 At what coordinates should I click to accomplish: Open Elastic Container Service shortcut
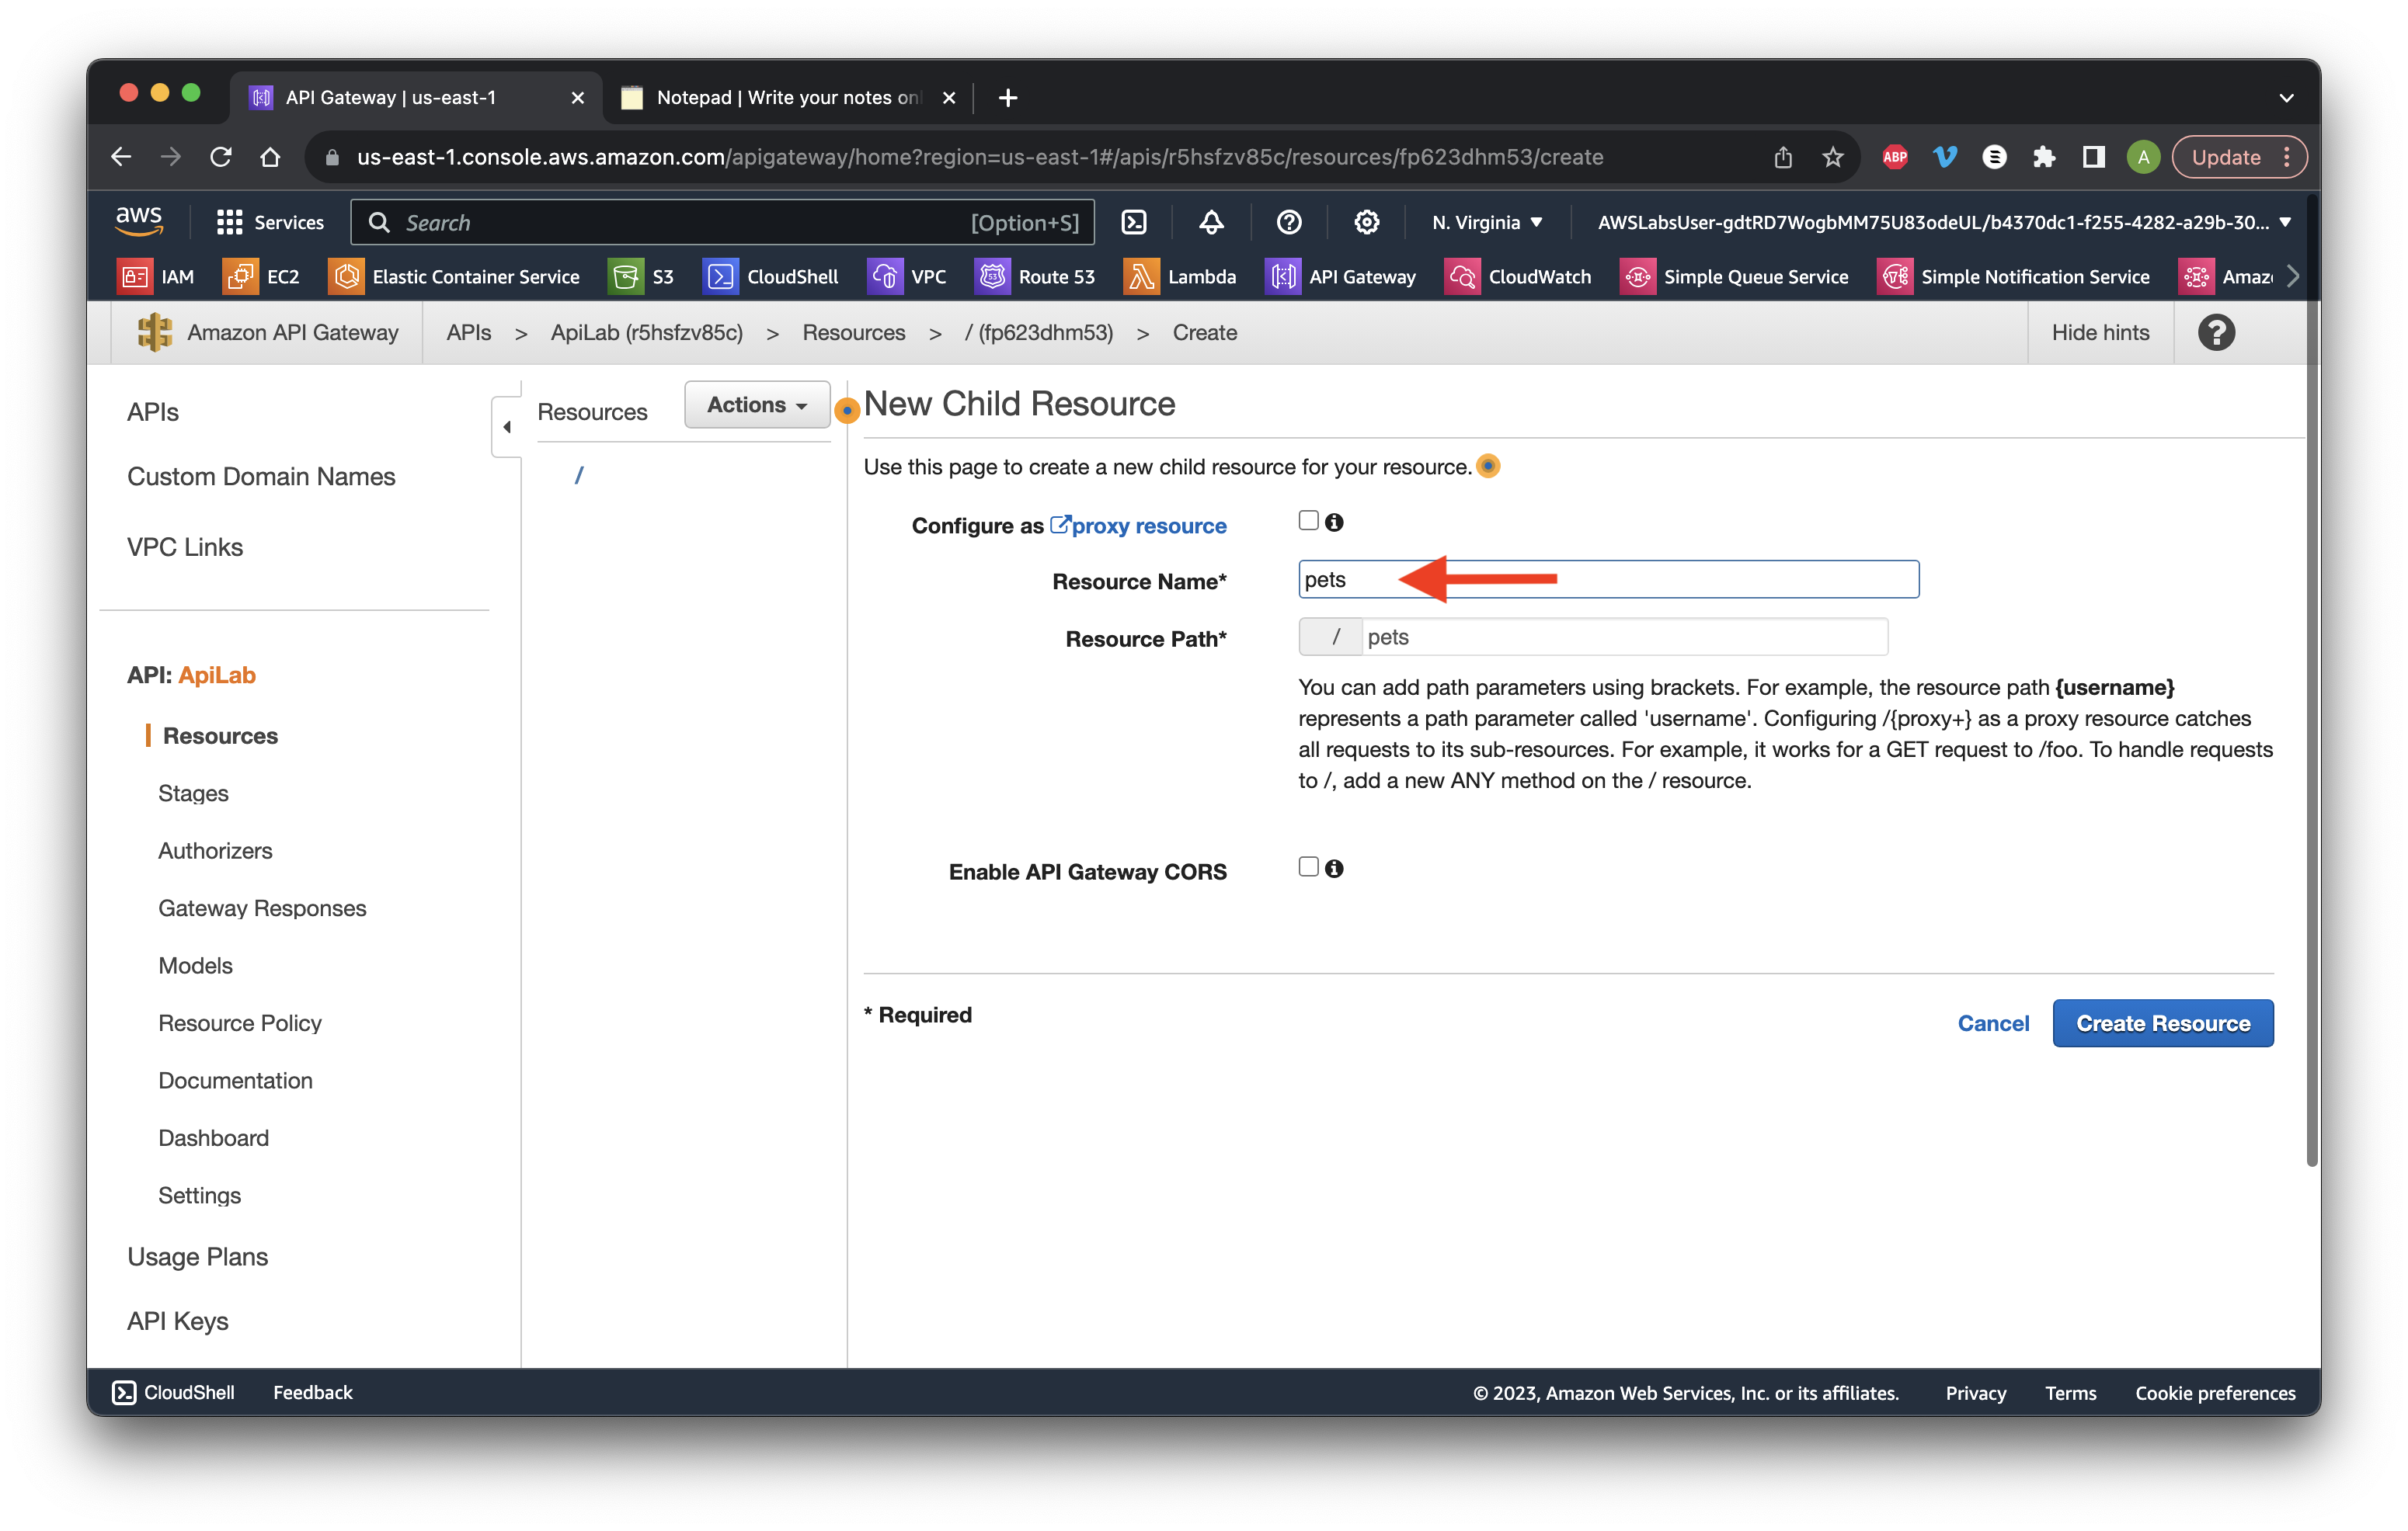(x=454, y=277)
